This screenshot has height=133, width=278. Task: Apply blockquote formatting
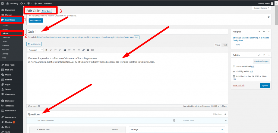(65, 50)
